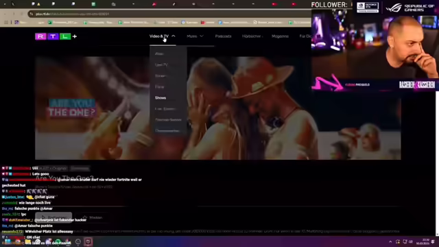Switch to the green spreadsheet browser tab
The height and width of the screenshot is (247, 439).
pyautogui.click(x=93, y=4)
